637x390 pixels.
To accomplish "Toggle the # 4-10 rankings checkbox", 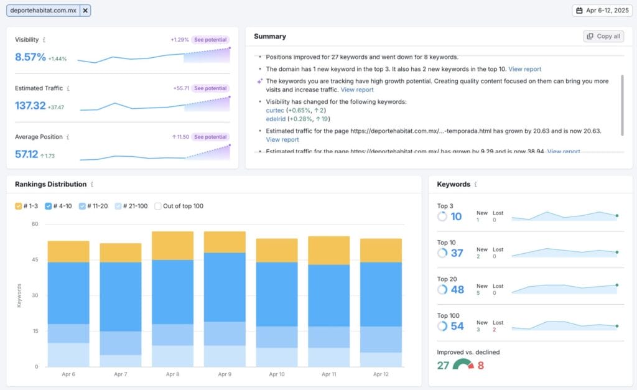I will tap(49, 206).
